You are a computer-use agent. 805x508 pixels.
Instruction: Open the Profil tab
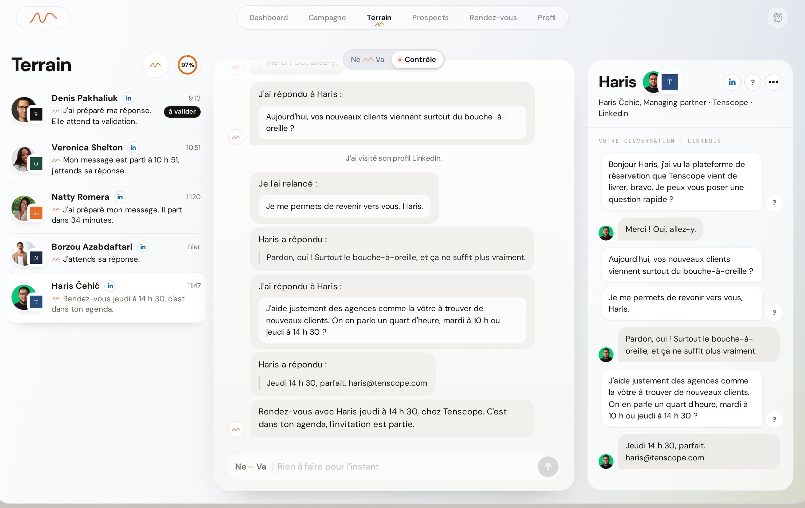point(546,18)
